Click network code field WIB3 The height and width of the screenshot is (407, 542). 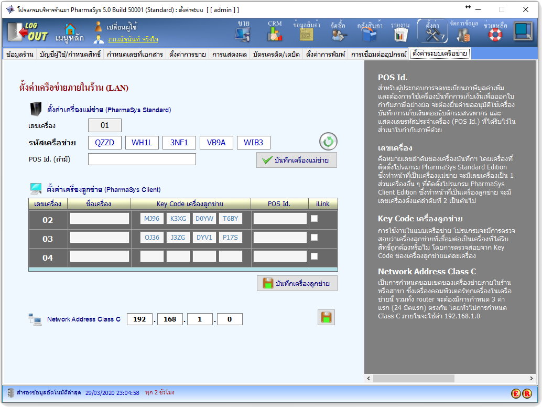click(x=253, y=143)
